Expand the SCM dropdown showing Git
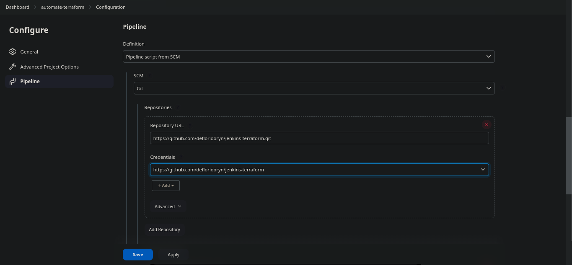The height and width of the screenshot is (265, 572). (313, 88)
